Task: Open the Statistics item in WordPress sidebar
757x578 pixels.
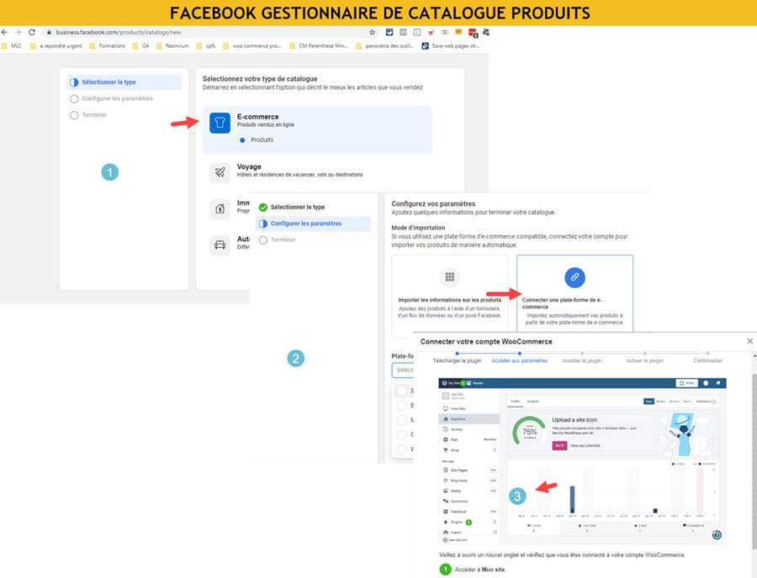Action: click(x=469, y=419)
